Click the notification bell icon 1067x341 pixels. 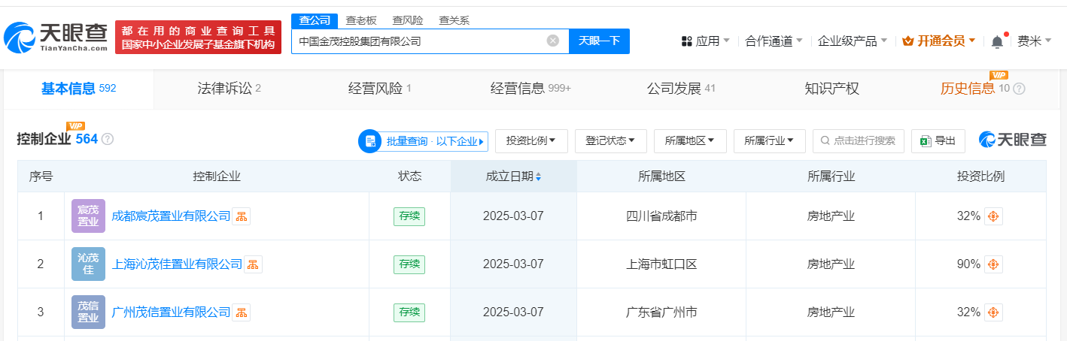pos(997,41)
